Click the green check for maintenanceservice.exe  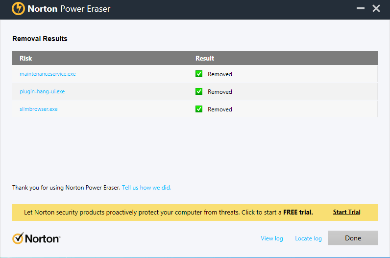coord(199,74)
